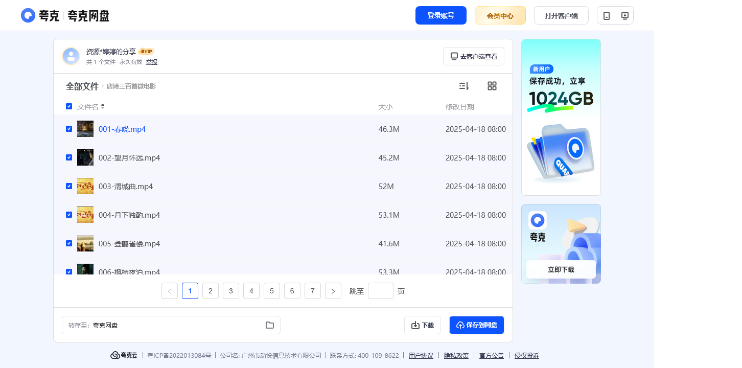Click the Quark app icon in download ad

pos(538,220)
